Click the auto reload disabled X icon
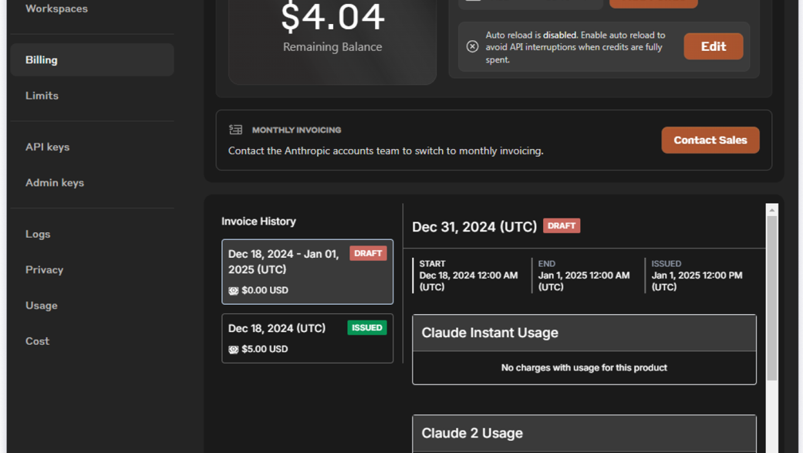The width and height of the screenshot is (803, 453). 472,46
